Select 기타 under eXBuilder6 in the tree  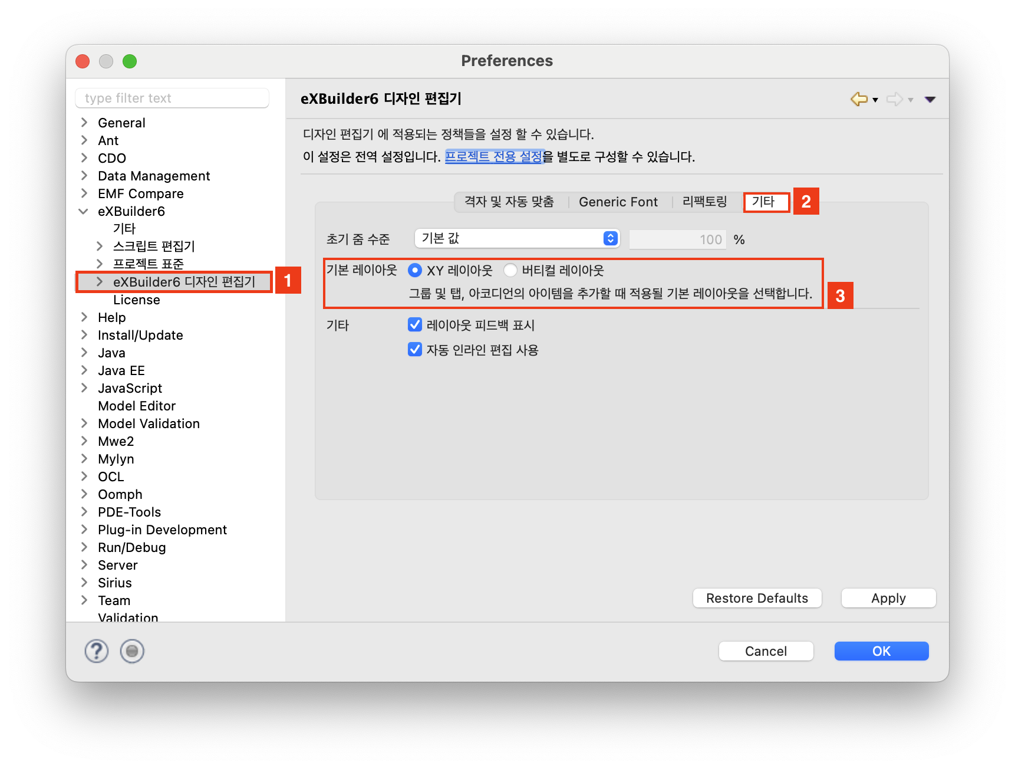(x=124, y=228)
